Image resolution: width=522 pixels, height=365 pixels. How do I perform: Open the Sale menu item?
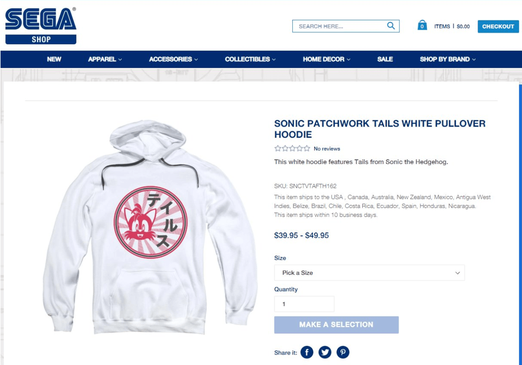click(385, 59)
